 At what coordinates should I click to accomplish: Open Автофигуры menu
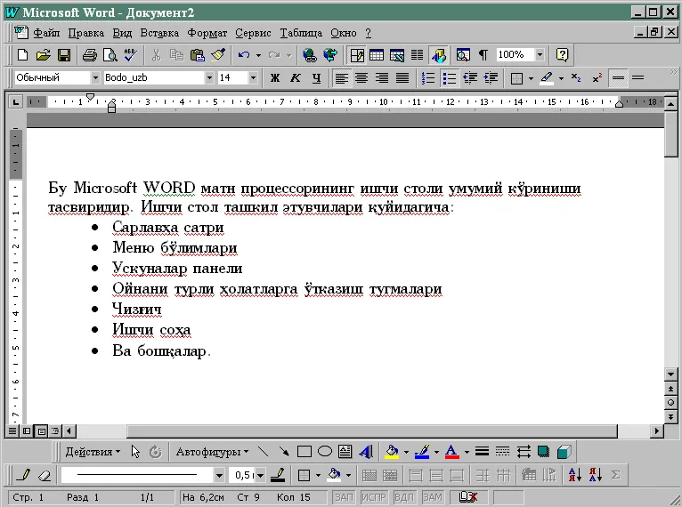point(212,452)
